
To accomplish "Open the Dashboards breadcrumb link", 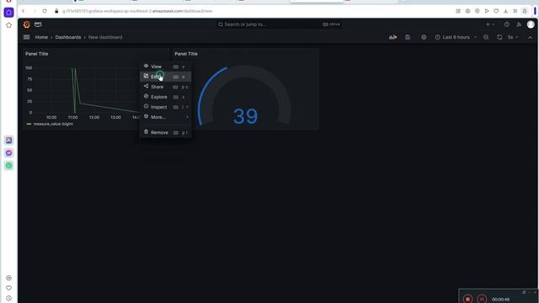I will coord(68,37).
